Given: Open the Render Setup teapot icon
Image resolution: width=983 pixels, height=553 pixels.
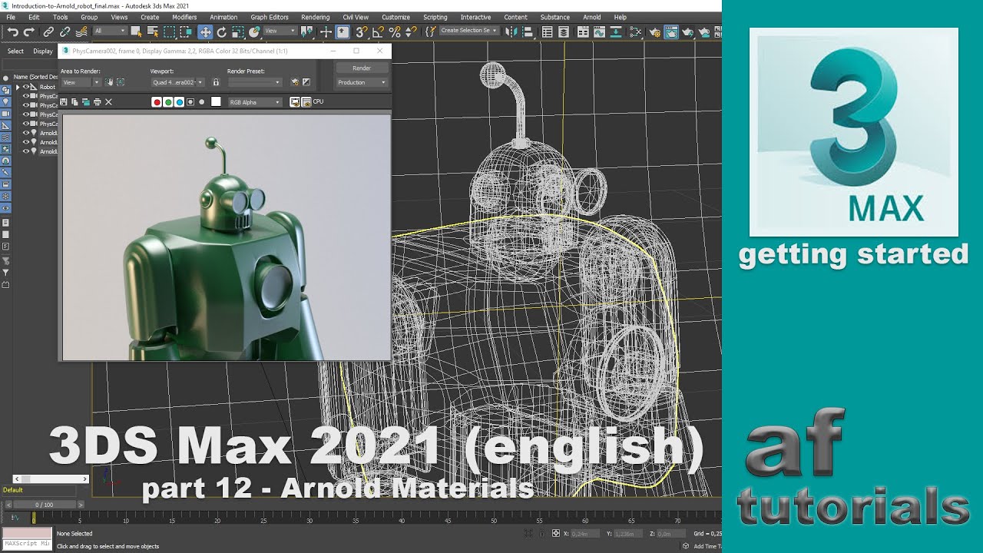Looking at the screenshot, I should click(x=654, y=31).
